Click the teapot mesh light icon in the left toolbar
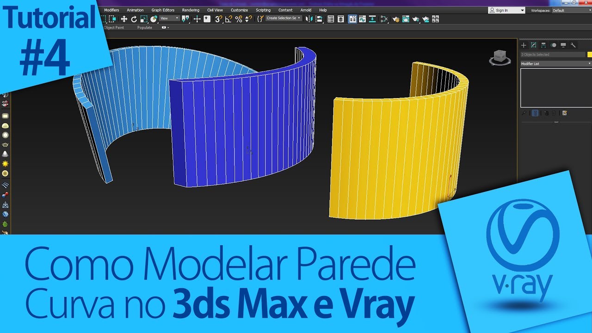Image resolution: width=592 pixels, height=333 pixels. click(5, 145)
